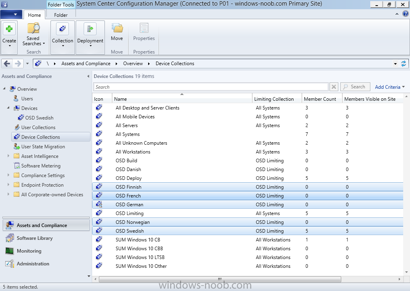Open the help question mark icon

[x=405, y=14]
